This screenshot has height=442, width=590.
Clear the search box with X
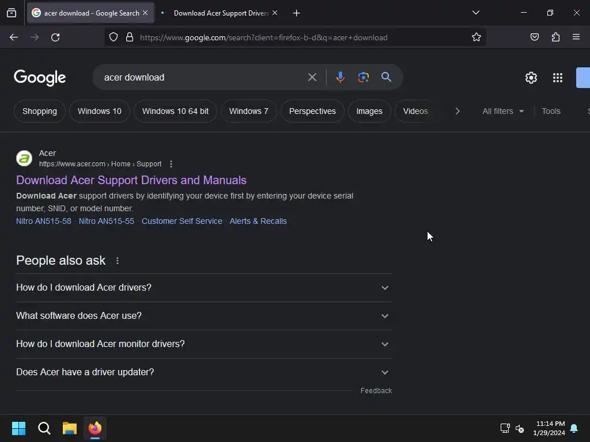coord(312,78)
